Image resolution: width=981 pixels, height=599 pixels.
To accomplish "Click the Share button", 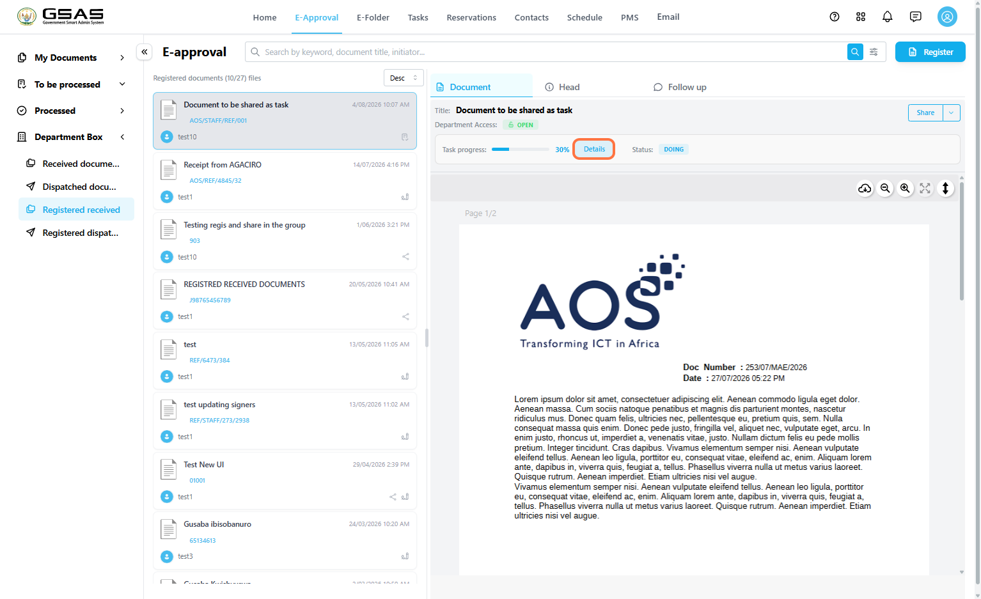I will point(925,113).
